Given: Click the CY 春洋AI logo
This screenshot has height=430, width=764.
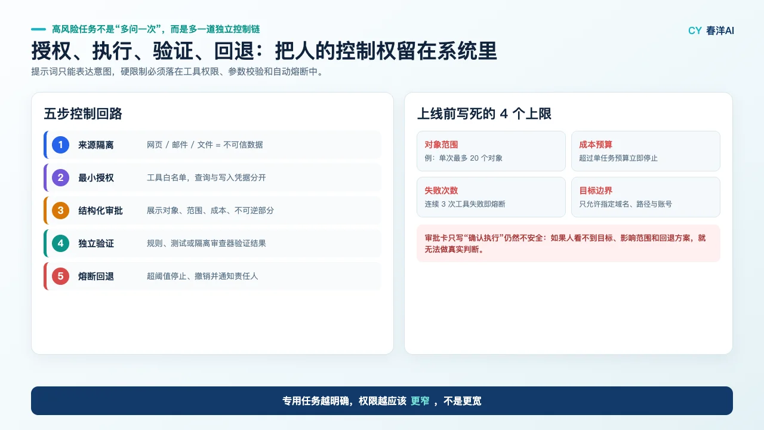Looking at the screenshot, I should pos(711,30).
